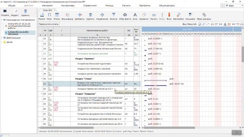Viewport: 244px width, 137px height.
Task: Click the План toolbar icon
Action: 49,15
